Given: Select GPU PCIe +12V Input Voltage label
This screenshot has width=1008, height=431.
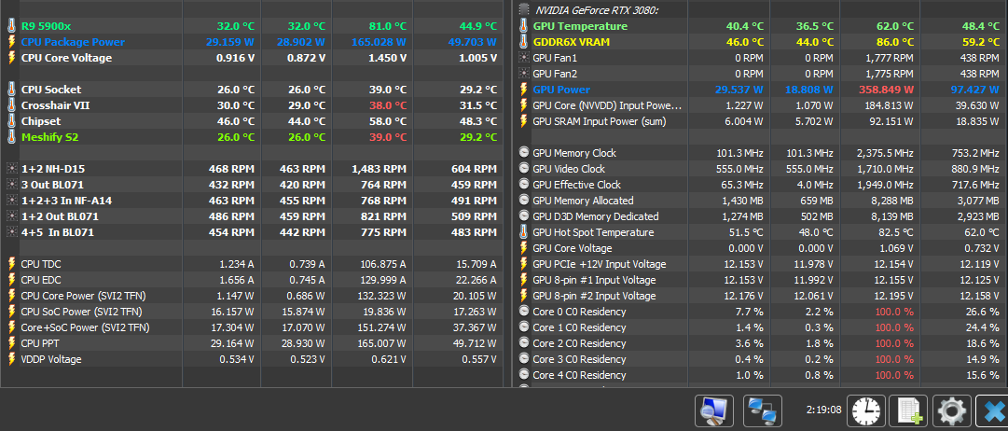Looking at the screenshot, I should pyautogui.click(x=599, y=264).
